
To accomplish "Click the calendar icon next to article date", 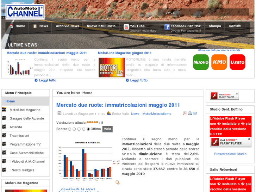I will coord(59,113).
